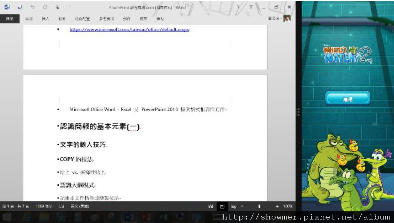Click the language indicator in status bar
The image size is (394, 223).
(80, 206)
